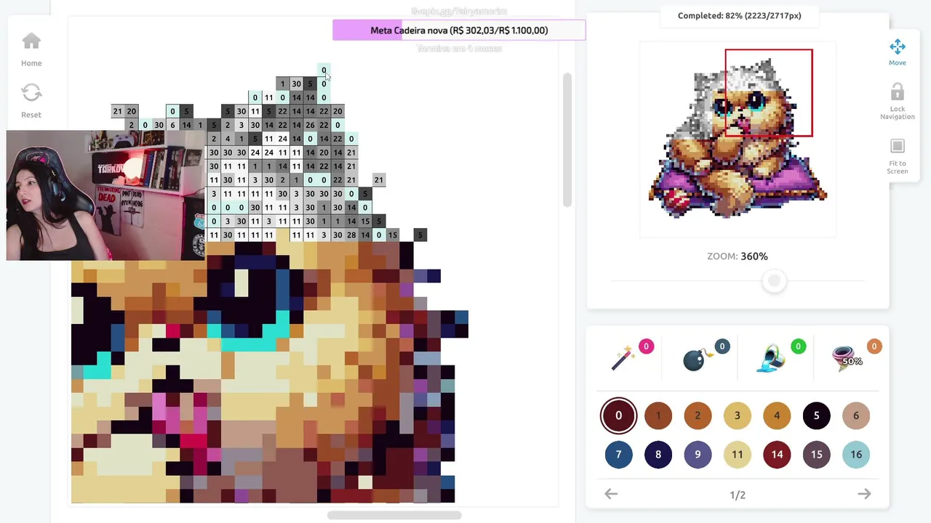
Task: Select purple color number 9
Action: [698, 455]
